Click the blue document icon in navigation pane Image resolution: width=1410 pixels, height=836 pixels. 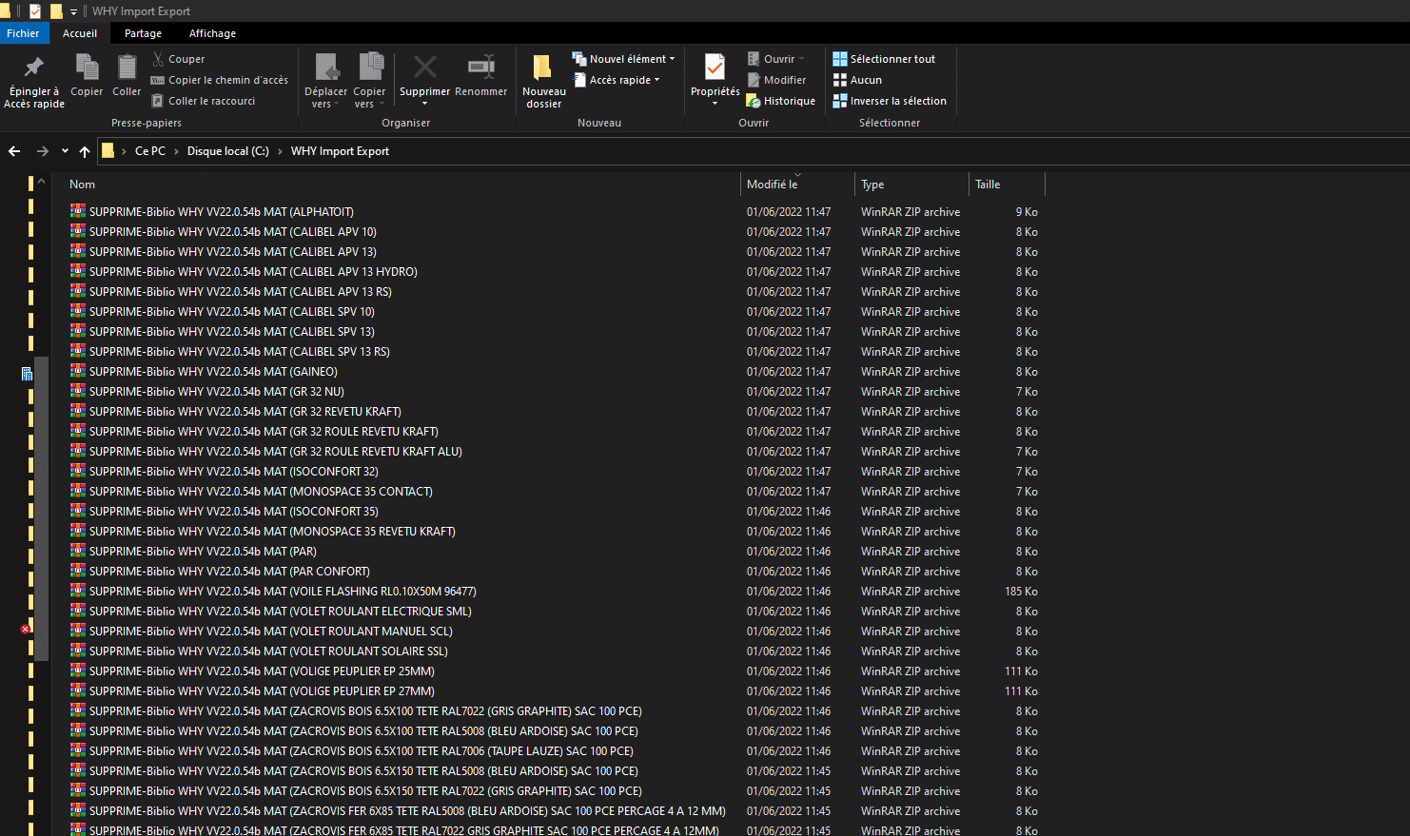[27, 374]
